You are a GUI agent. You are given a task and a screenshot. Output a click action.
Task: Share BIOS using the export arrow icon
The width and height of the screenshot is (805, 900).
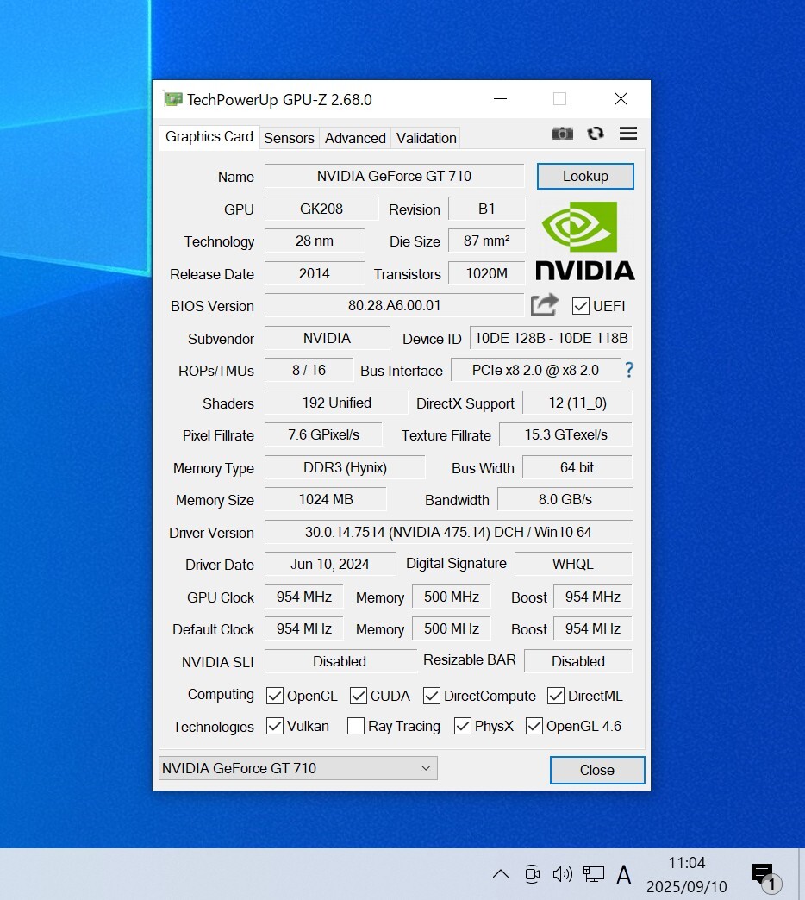pos(544,305)
